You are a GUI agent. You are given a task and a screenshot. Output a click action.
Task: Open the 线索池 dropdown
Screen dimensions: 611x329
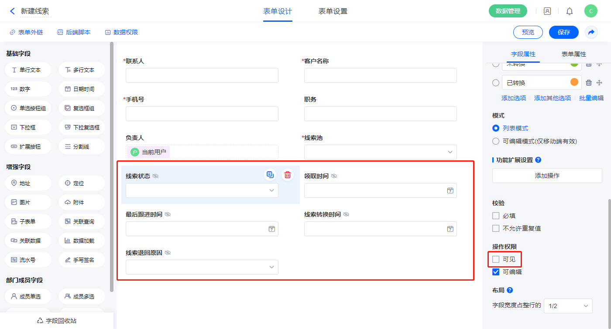tap(380, 152)
